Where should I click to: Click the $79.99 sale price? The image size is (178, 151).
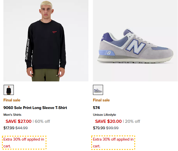click(99, 128)
